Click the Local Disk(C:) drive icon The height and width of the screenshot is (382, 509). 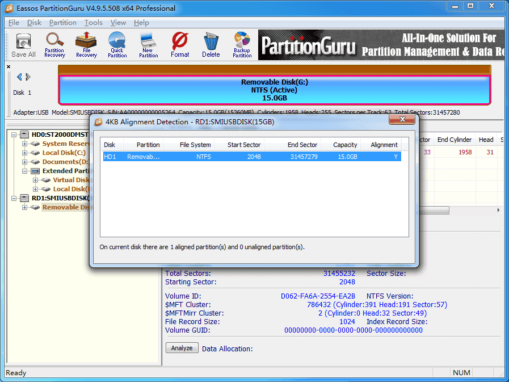(x=35, y=153)
